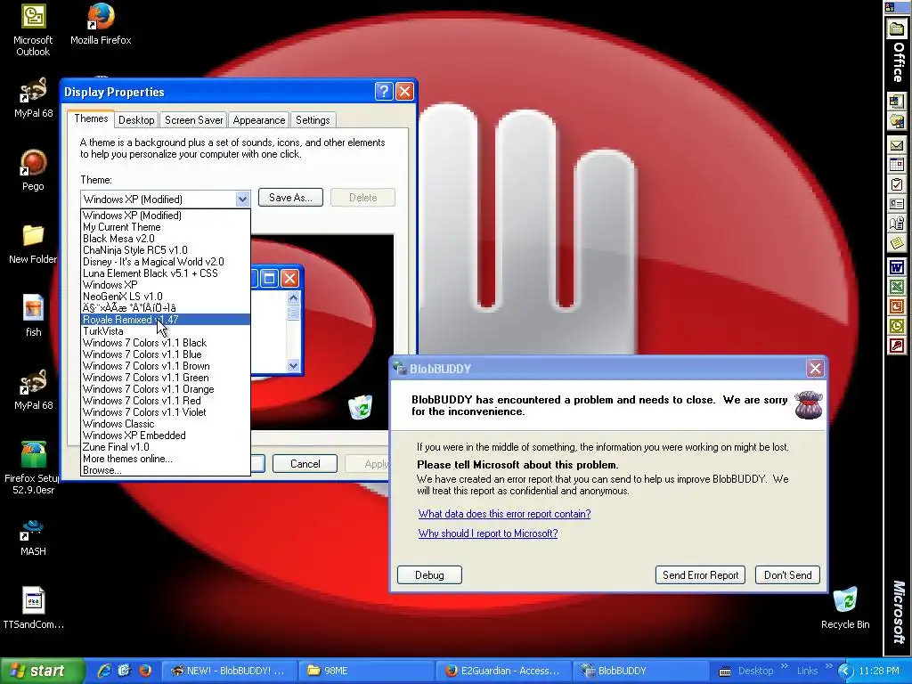This screenshot has height=684, width=912.
Task: Launch Microsoft Word from Office bar
Action: [x=897, y=267]
